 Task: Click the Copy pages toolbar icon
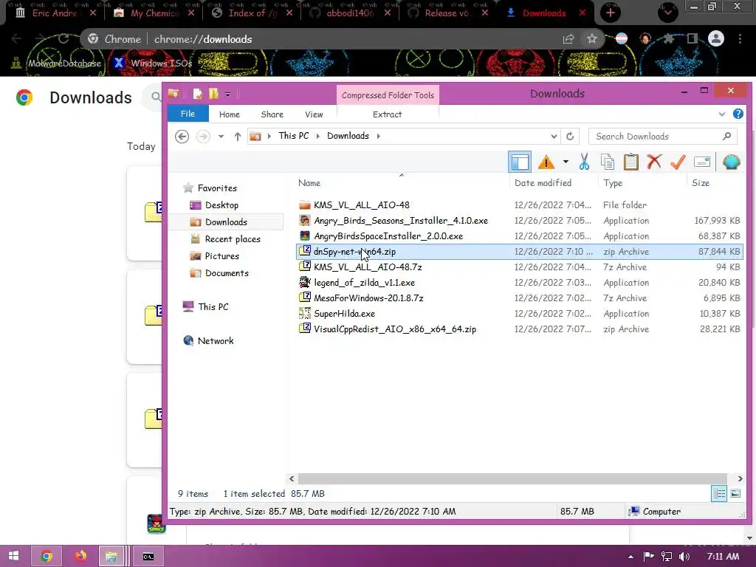[x=608, y=162]
